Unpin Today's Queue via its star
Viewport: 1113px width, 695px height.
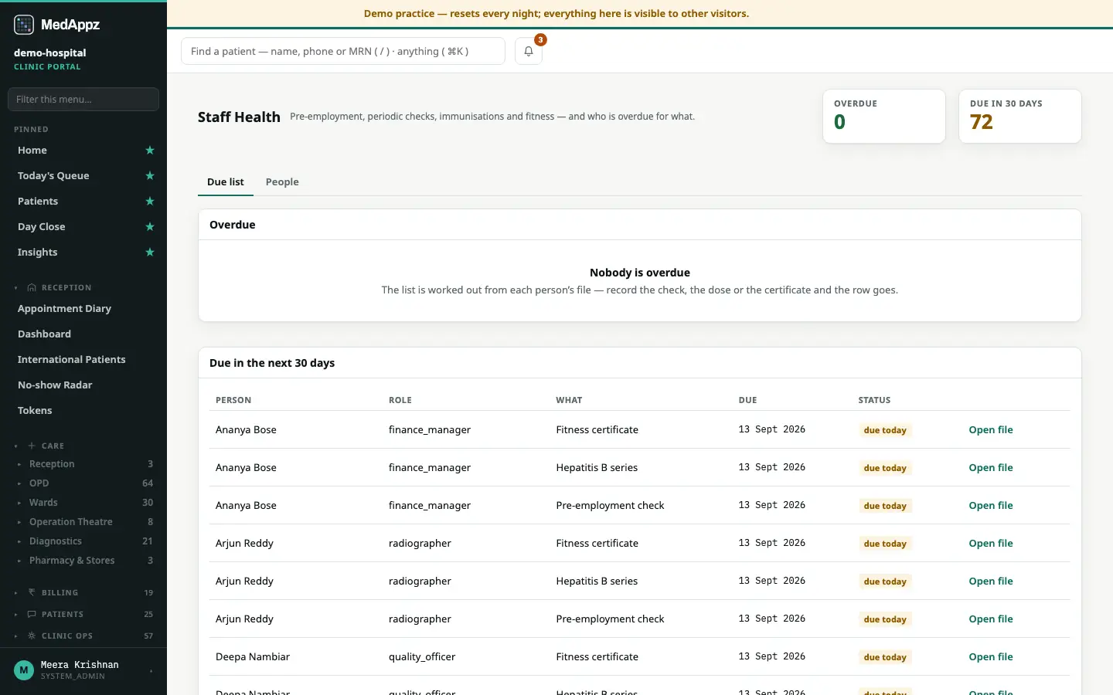[x=150, y=176]
